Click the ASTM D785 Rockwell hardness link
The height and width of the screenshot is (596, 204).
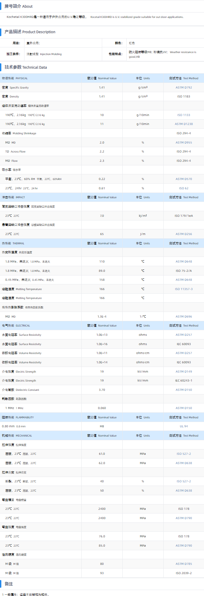click(x=184, y=564)
